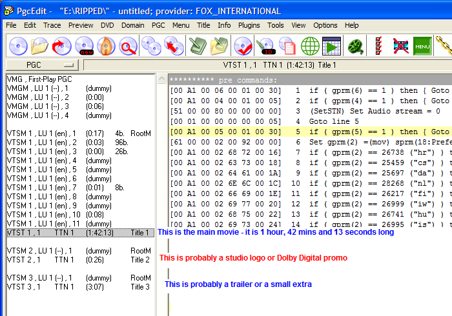This screenshot has width=452, height=316.
Task: Open the Plugins menu
Action: click(249, 25)
